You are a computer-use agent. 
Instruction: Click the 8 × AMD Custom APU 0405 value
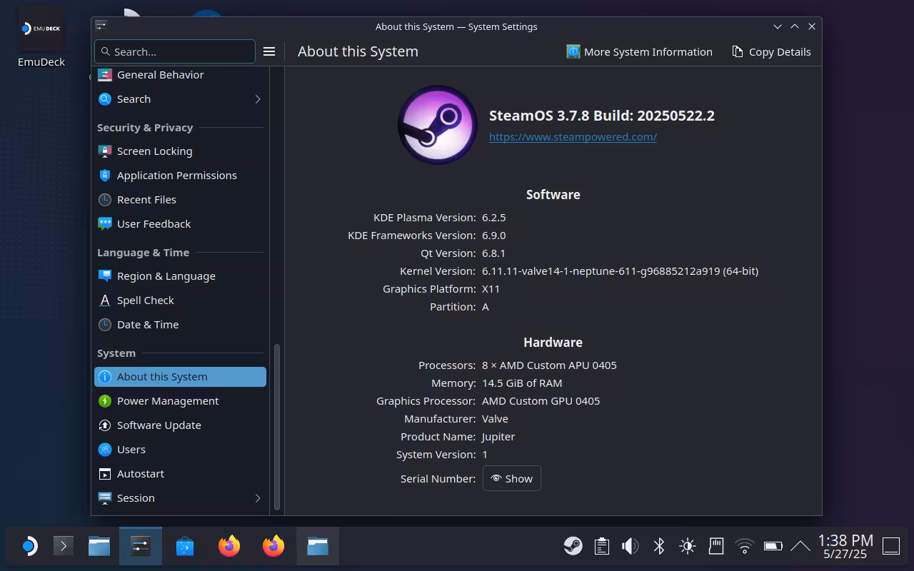click(x=549, y=365)
